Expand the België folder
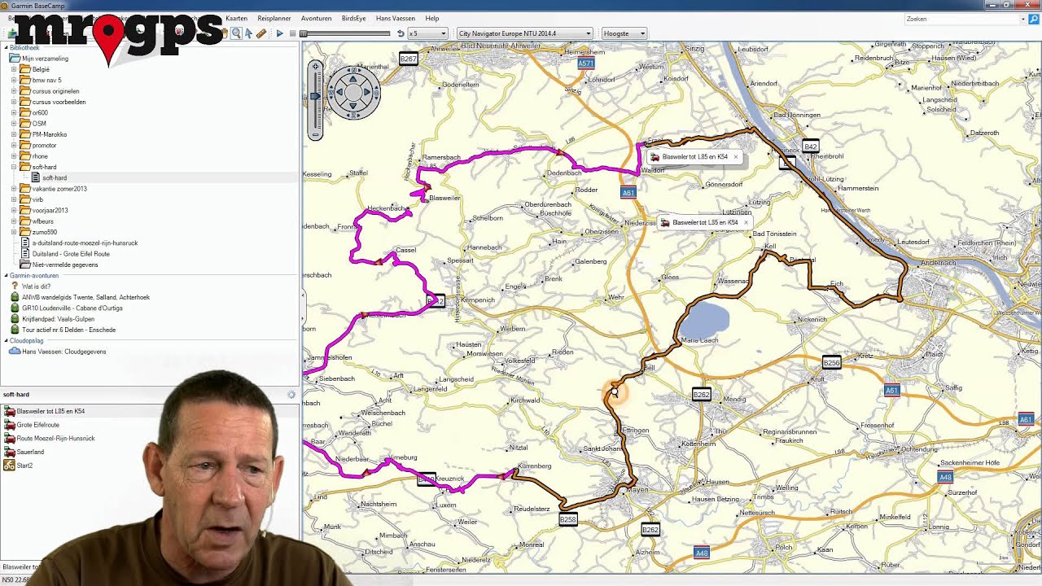This screenshot has width=1042, height=586. [14, 69]
